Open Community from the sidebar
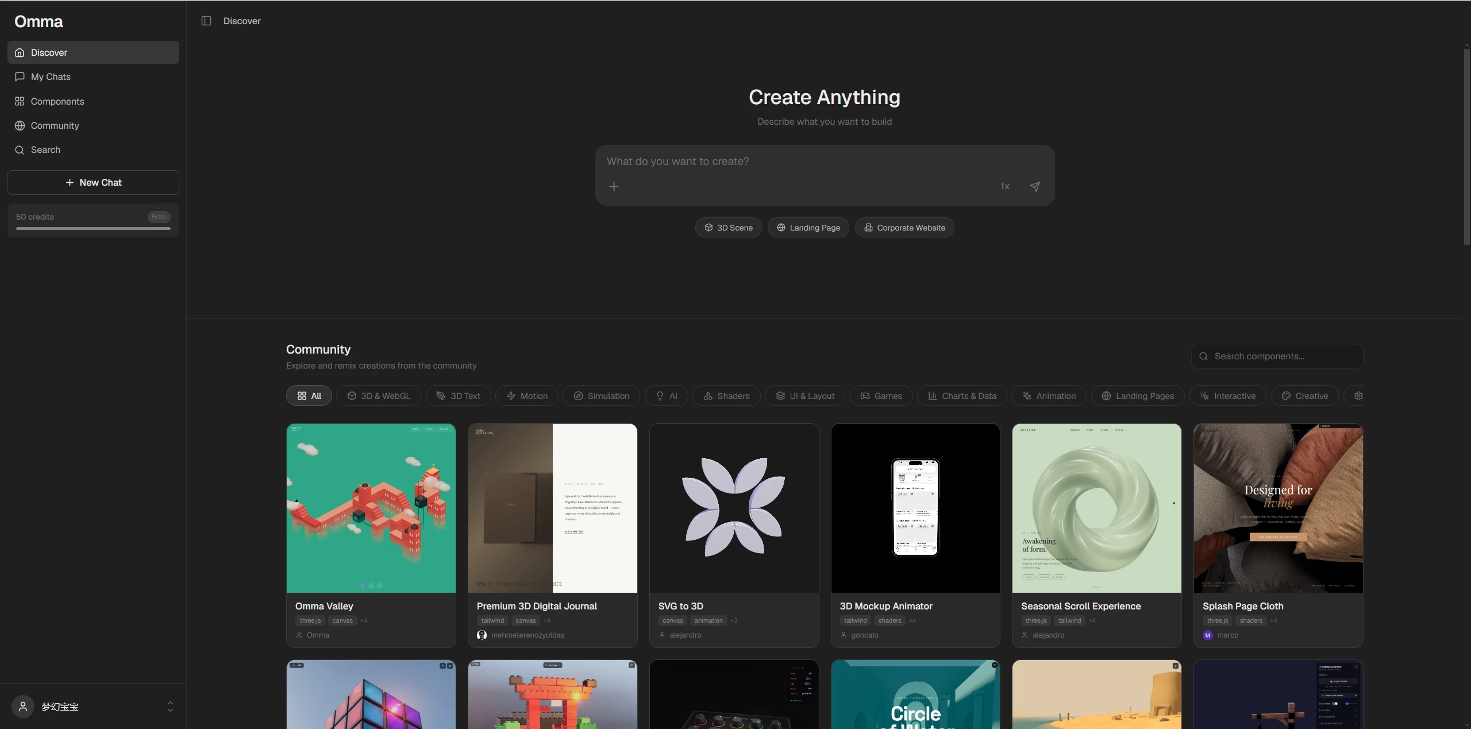The height and width of the screenshot is (729, 1471). click(93, 125)
